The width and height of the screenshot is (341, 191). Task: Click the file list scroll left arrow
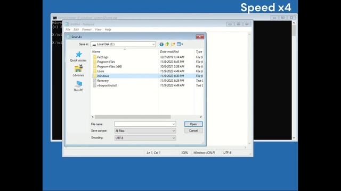pyautogui.click(x=93, y=117)
